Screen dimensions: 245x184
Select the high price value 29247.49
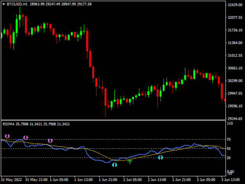[53, 4]
